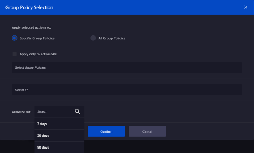Choose 30 days from the allowlist options

click(x=59, y=135)
